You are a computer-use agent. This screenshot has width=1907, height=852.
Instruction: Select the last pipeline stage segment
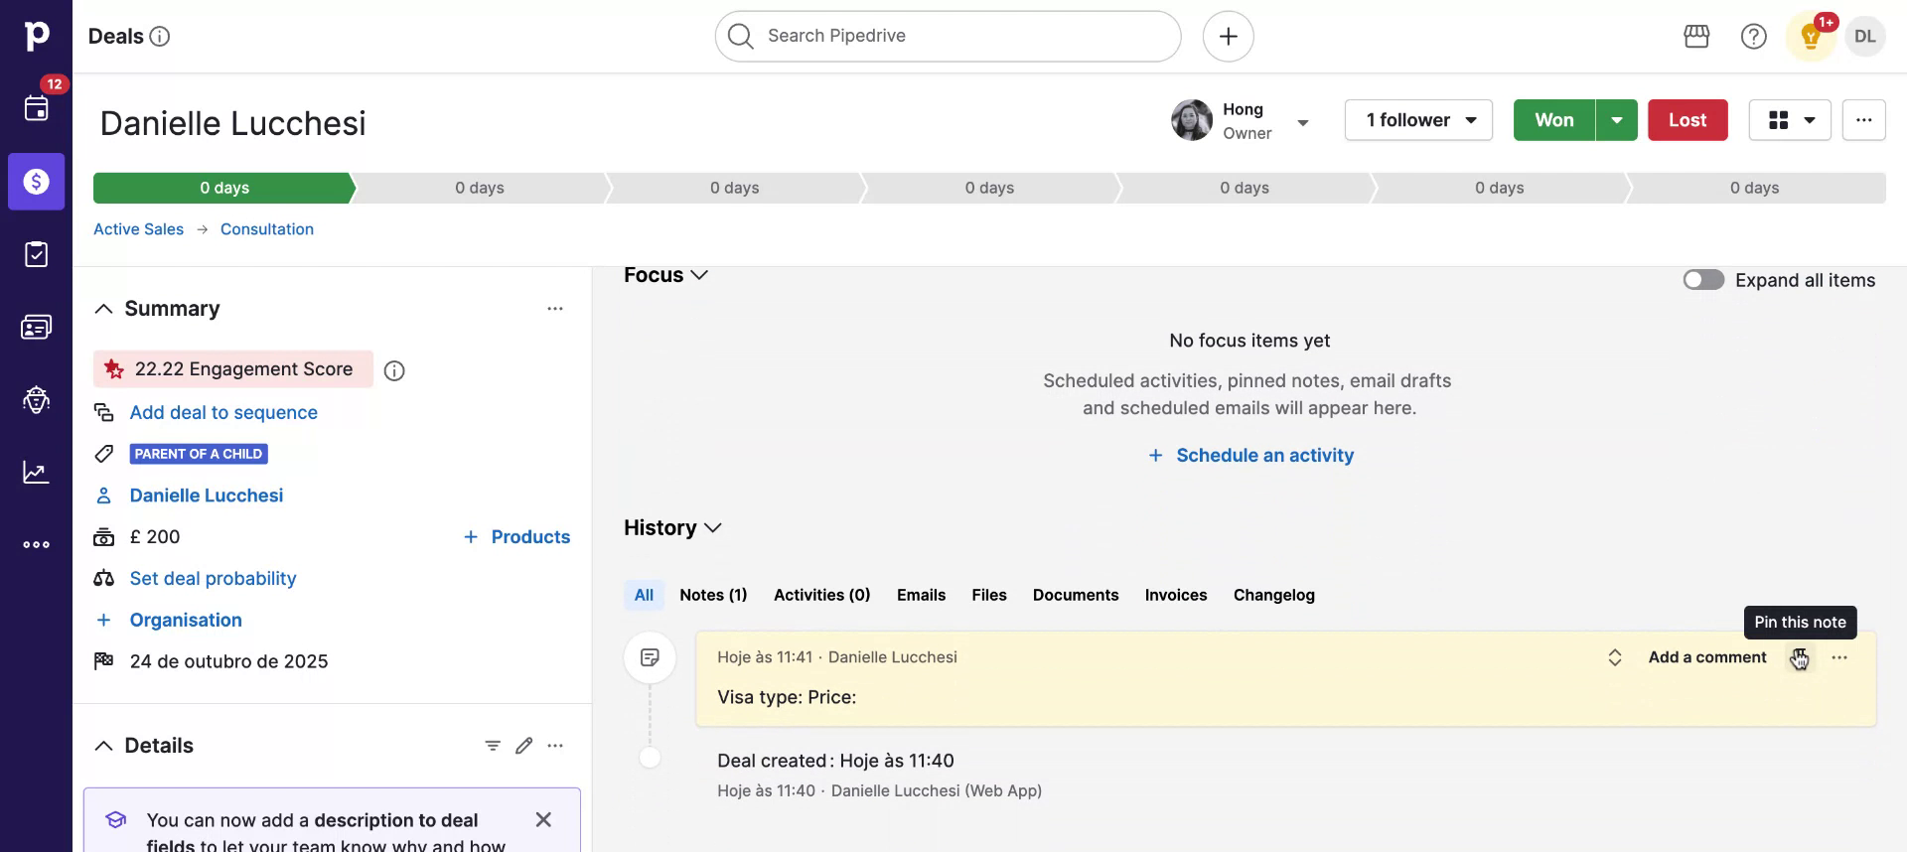click(x=1755, y=188)
